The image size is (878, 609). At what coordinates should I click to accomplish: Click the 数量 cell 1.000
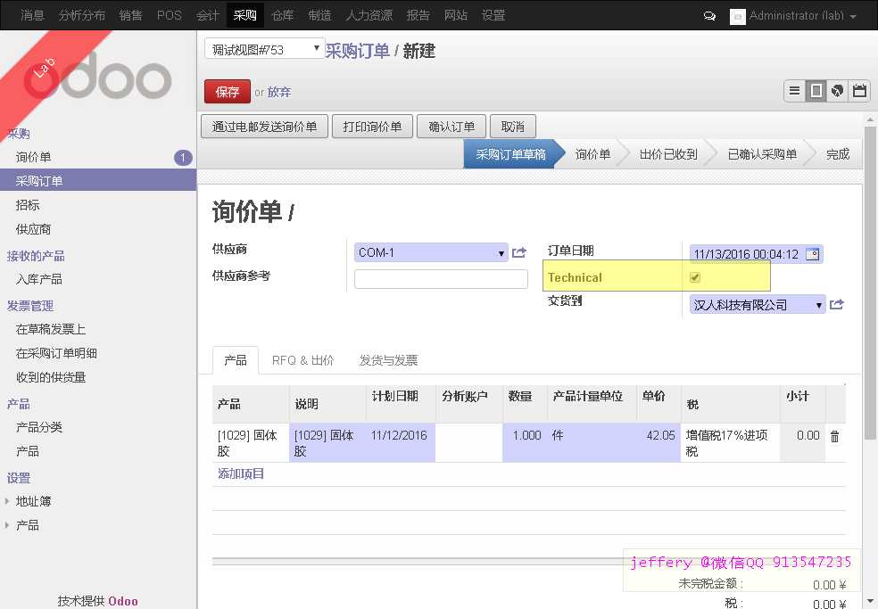(525, 442)
